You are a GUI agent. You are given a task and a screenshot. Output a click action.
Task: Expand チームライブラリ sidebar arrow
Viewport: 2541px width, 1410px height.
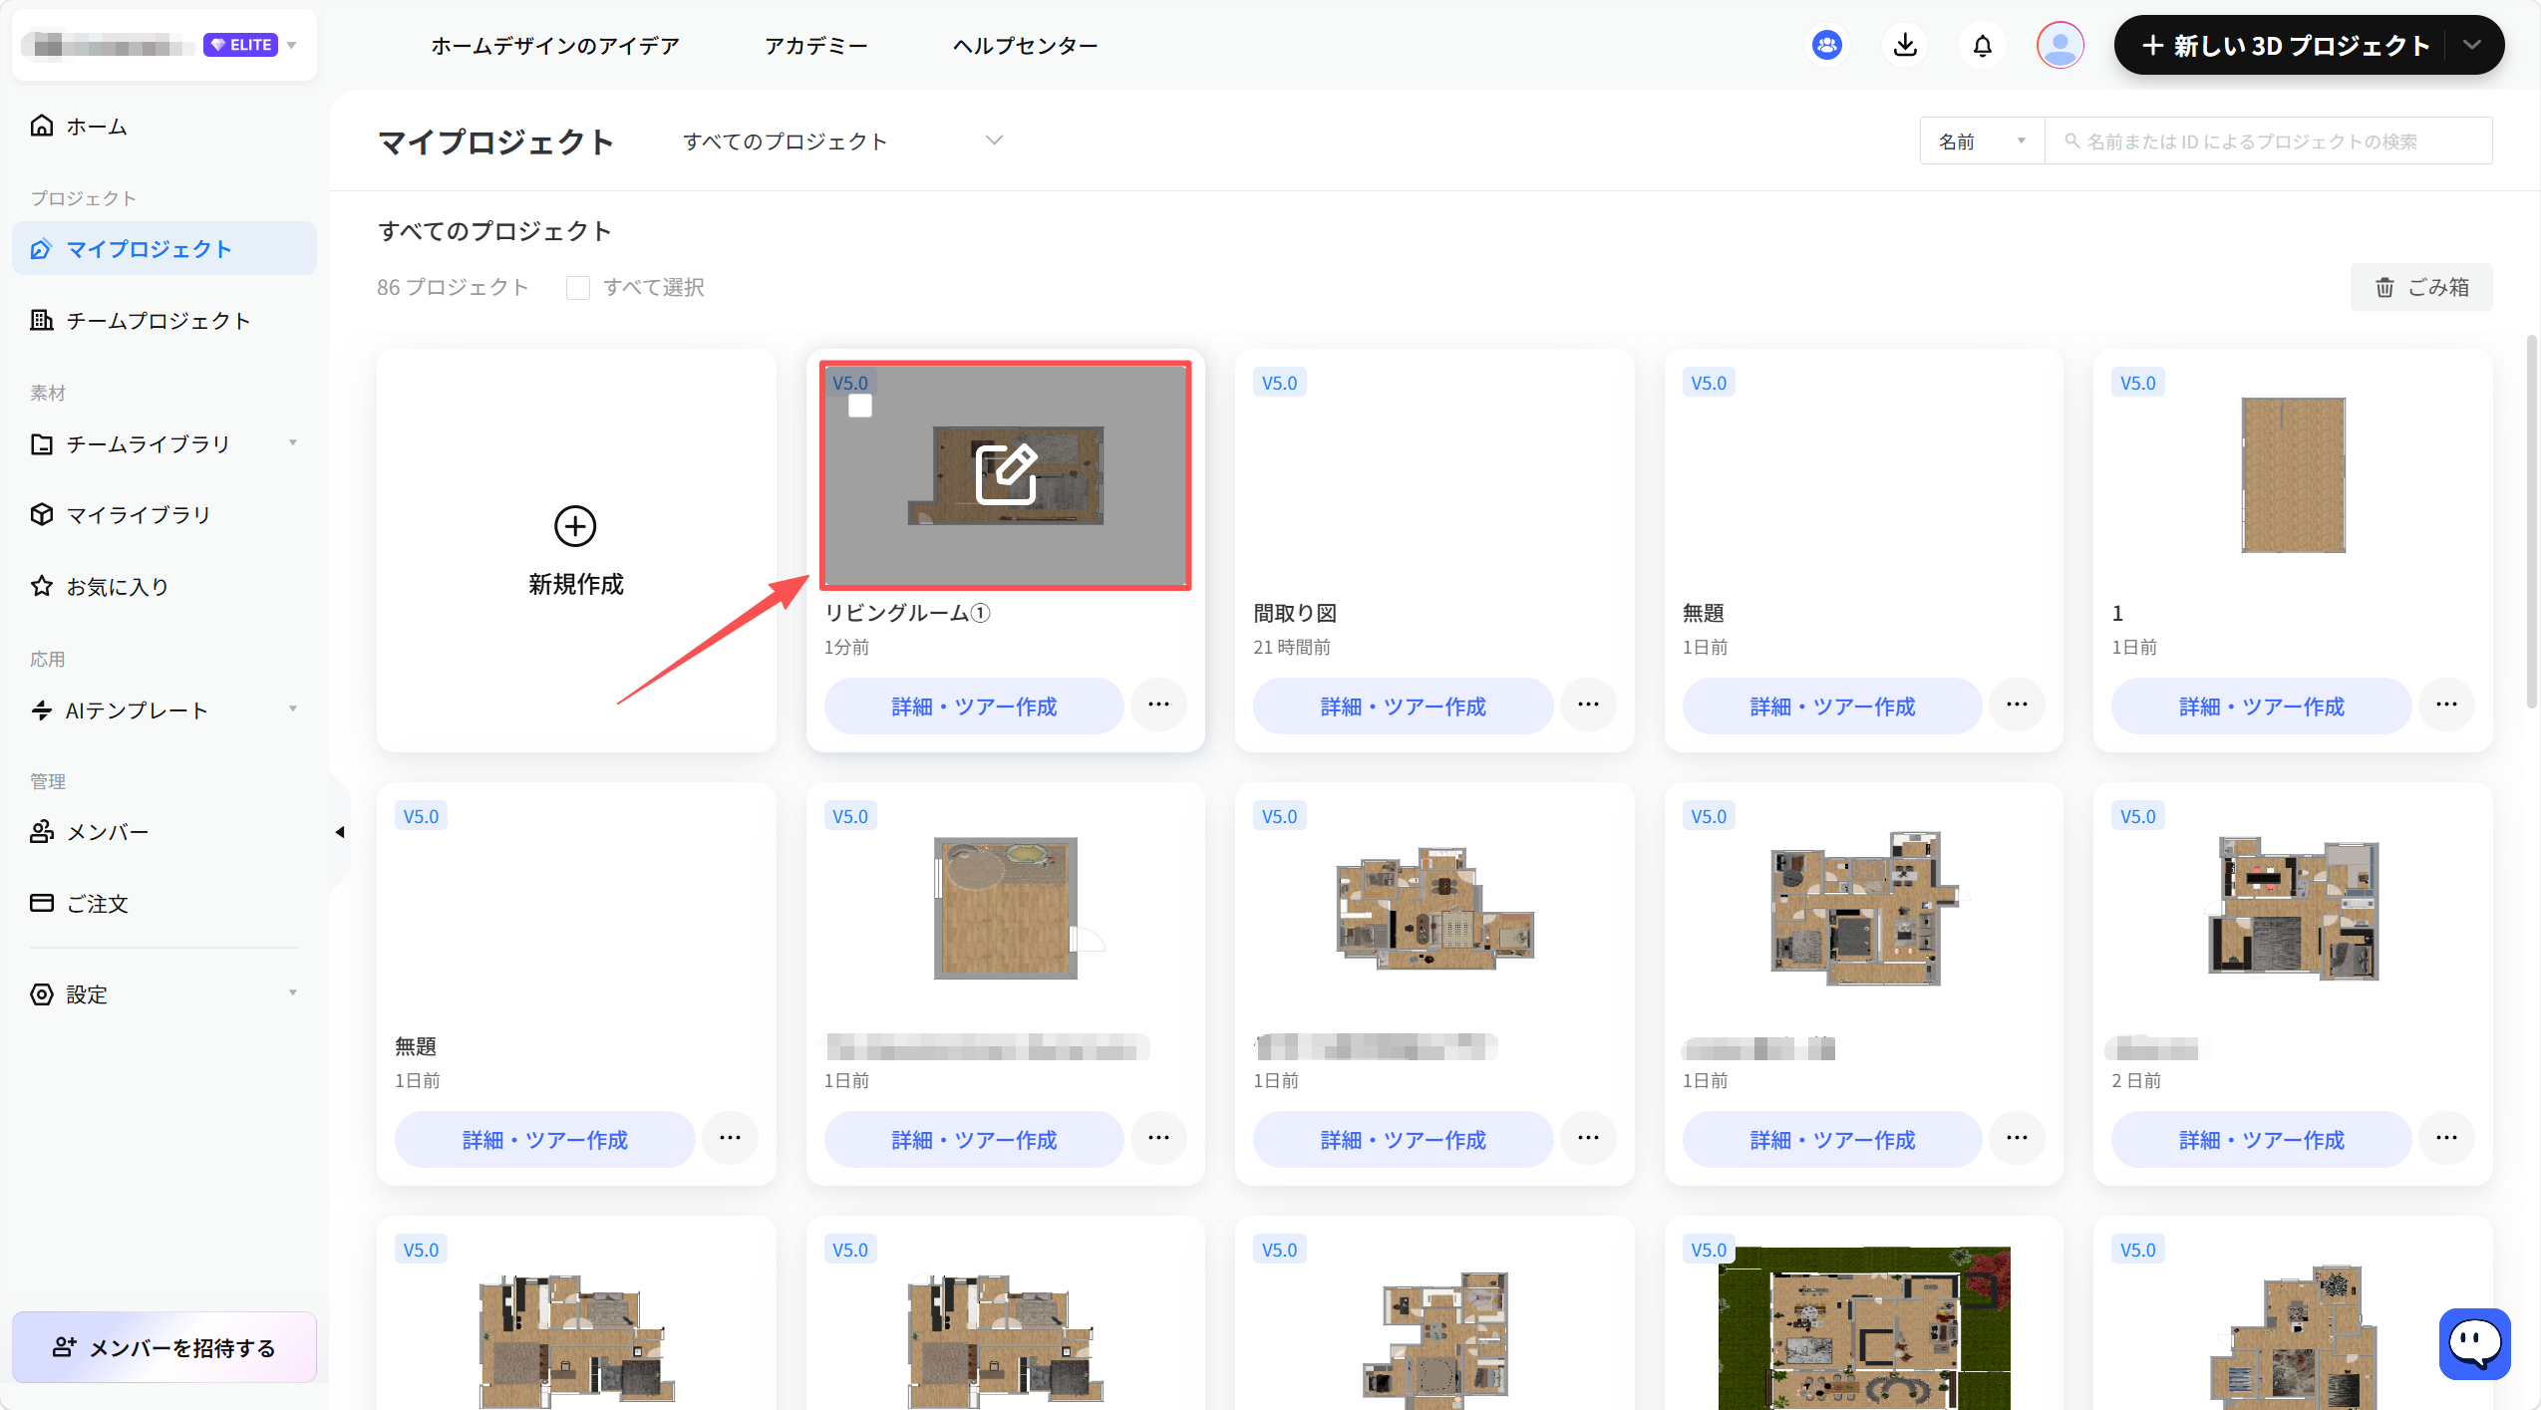click(293, 442)
